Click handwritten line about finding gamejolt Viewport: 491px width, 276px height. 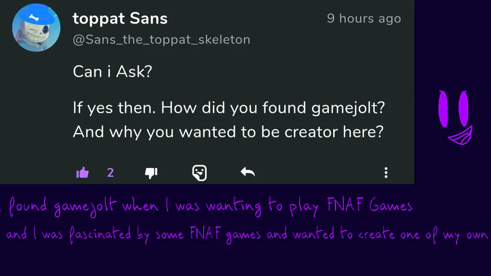(207, 207)
